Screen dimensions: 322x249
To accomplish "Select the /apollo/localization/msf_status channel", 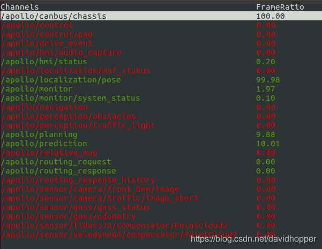I will (75, 71).
